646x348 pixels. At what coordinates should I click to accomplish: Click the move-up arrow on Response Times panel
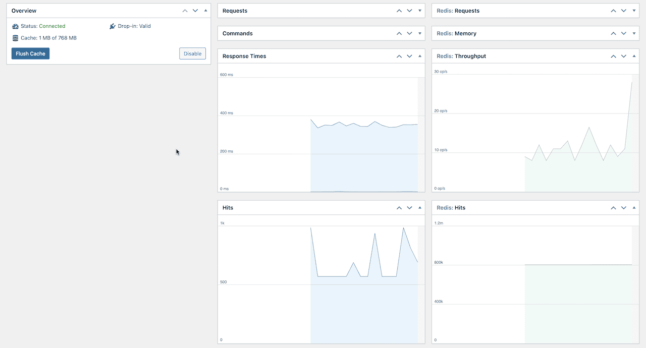(399, 56)
